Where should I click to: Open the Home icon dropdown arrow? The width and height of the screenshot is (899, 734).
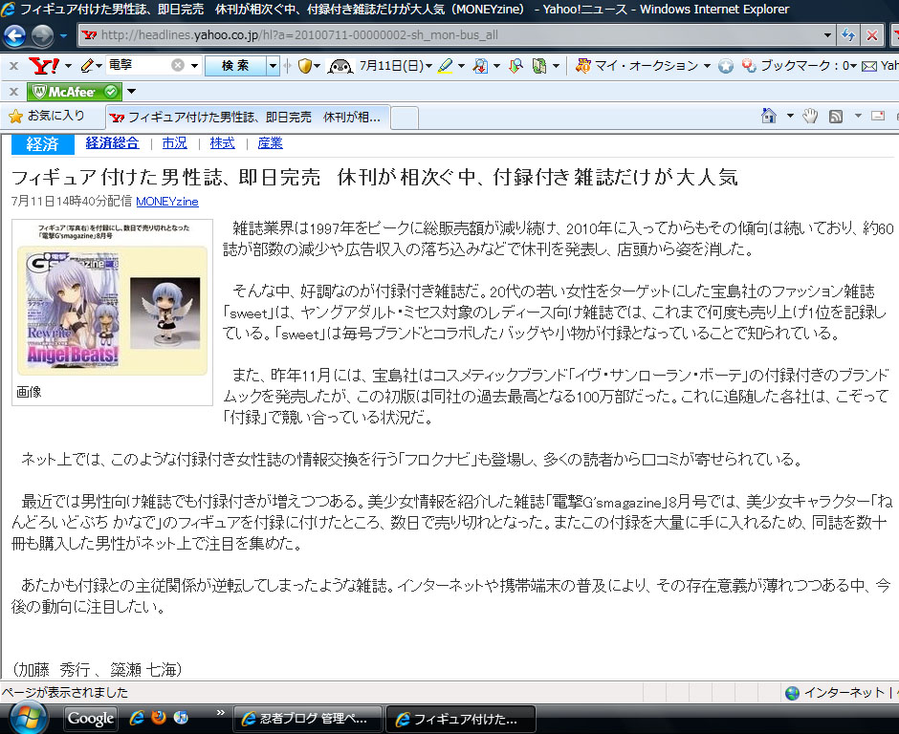point(790,116)
